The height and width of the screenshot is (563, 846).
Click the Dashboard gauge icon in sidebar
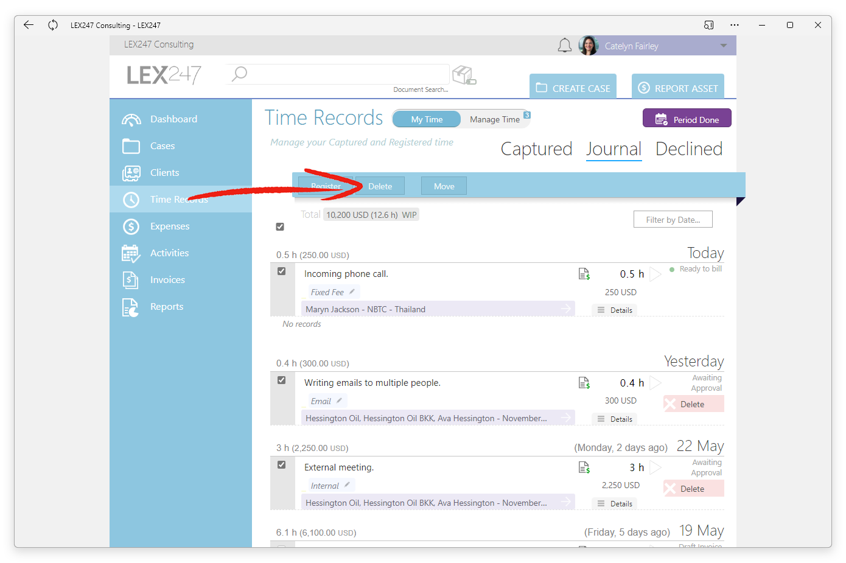(x=131, y=119)
